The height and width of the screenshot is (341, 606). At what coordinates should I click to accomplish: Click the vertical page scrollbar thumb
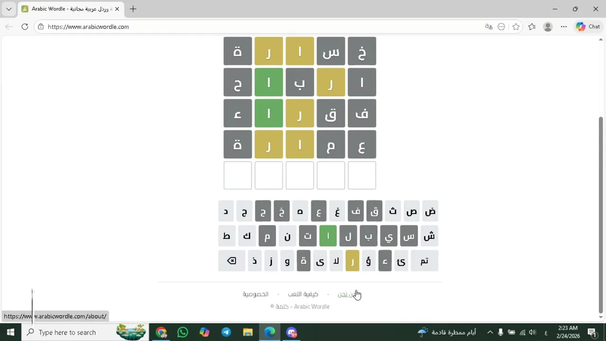tap(601, 215)
